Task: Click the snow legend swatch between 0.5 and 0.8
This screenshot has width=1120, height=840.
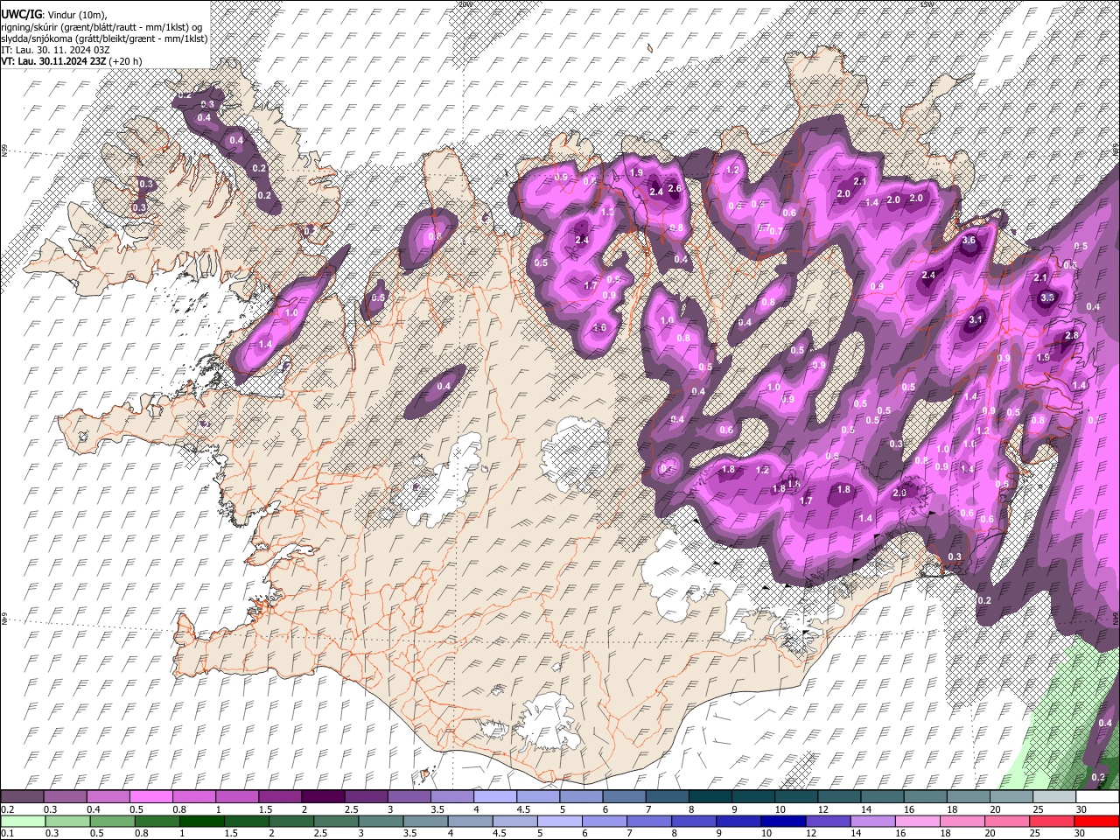Action: tap(151, 796)
